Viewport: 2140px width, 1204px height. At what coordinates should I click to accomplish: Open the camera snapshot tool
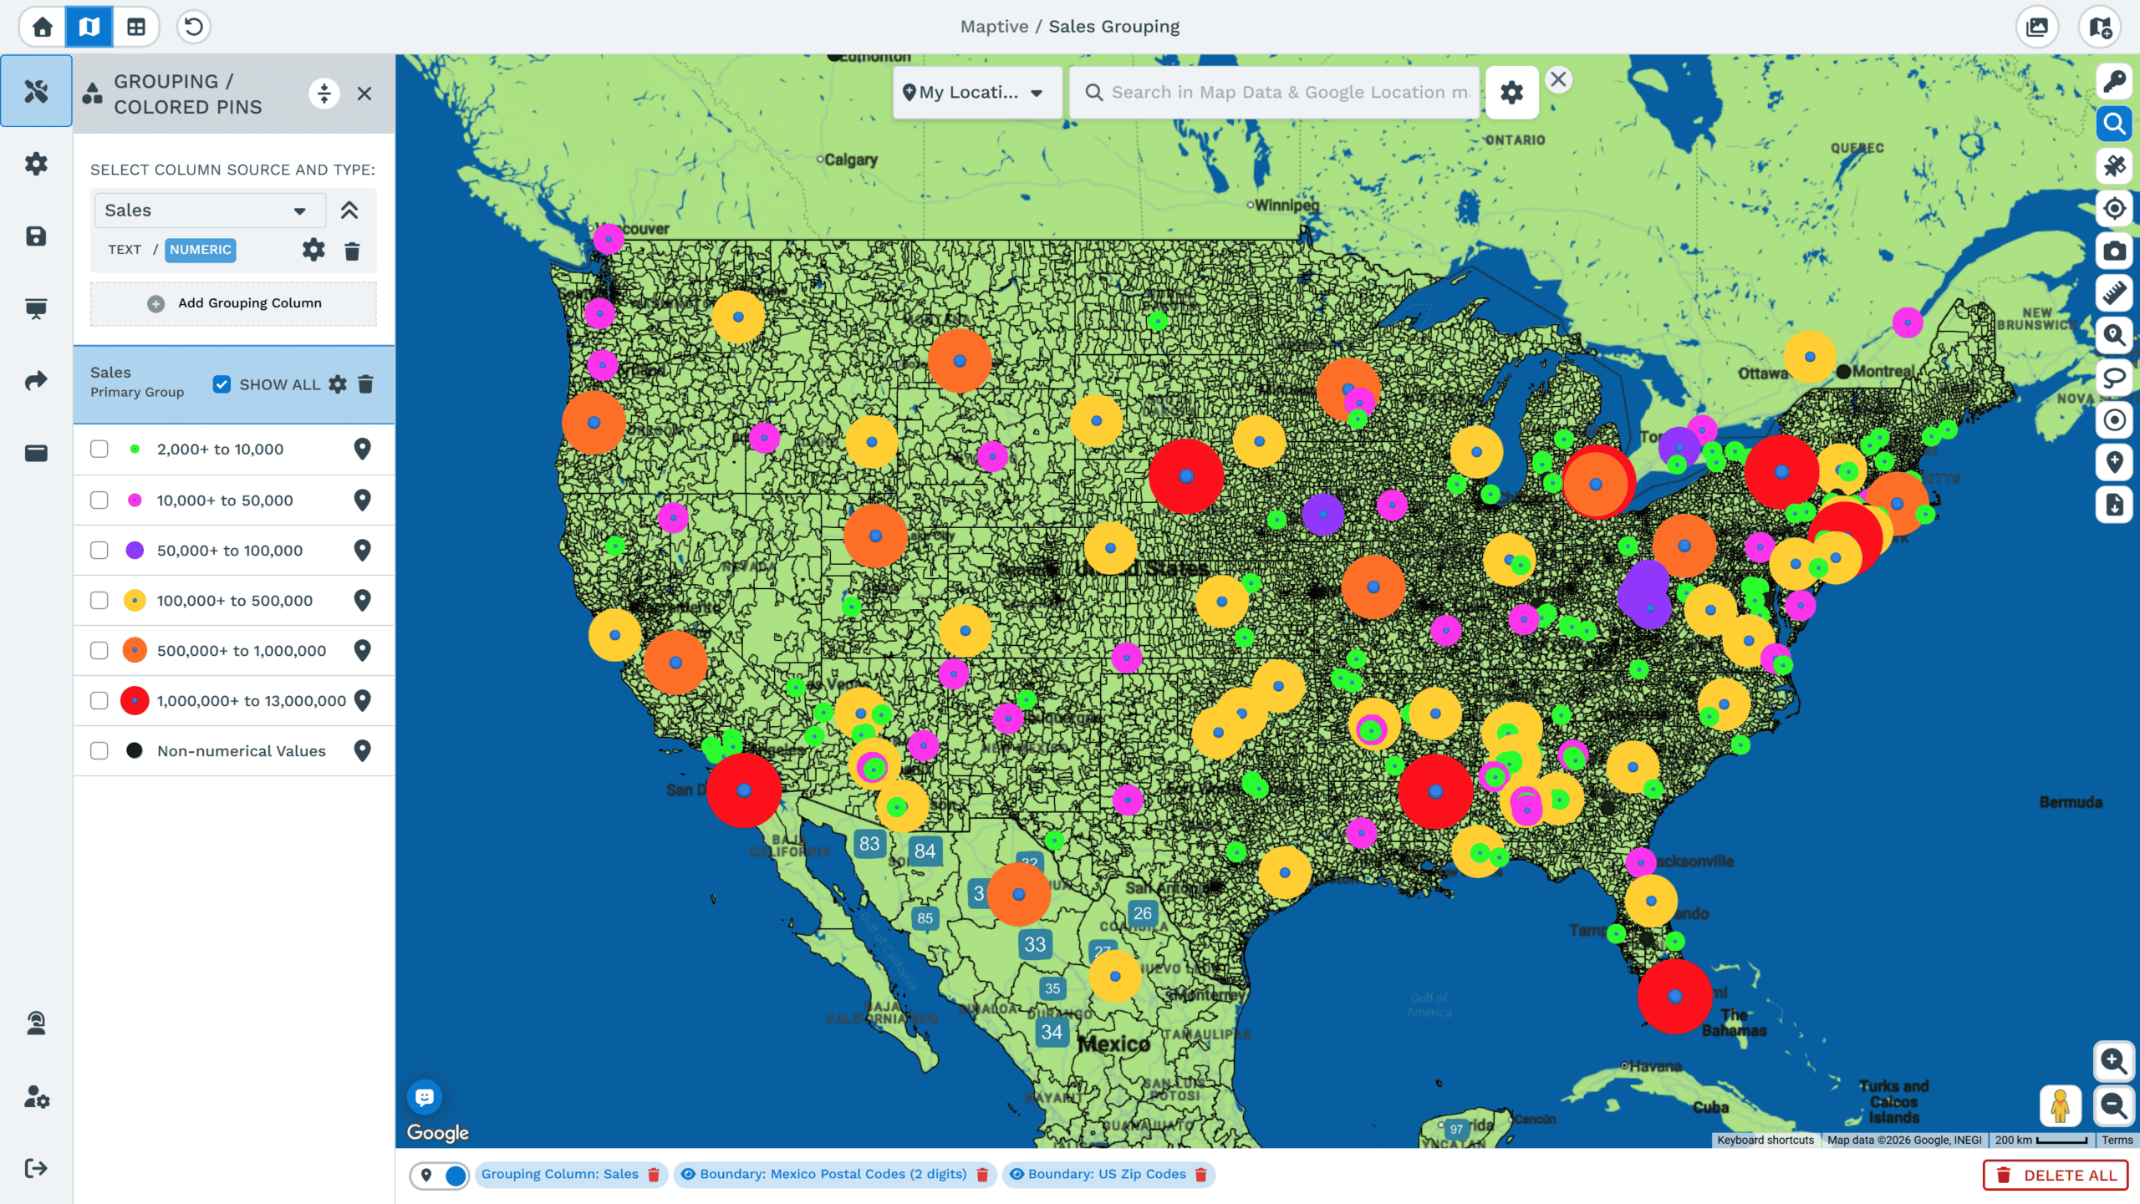coord(2114,251)
